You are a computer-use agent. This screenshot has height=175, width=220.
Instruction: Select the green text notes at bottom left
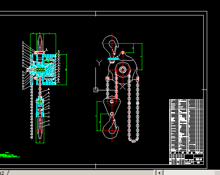[x=10, y=155]
